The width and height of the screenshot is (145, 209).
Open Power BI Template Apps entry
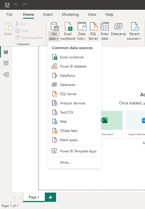[x=75, y=151]
